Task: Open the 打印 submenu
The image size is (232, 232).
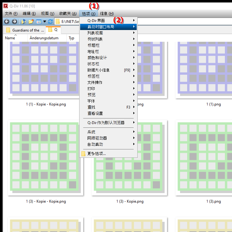Action: [x=108, y=89]
